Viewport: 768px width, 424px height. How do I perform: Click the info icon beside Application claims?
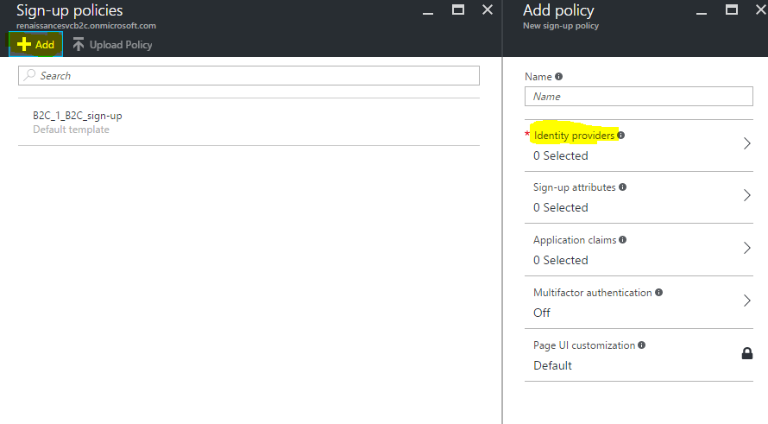click(x=622, y=240)
